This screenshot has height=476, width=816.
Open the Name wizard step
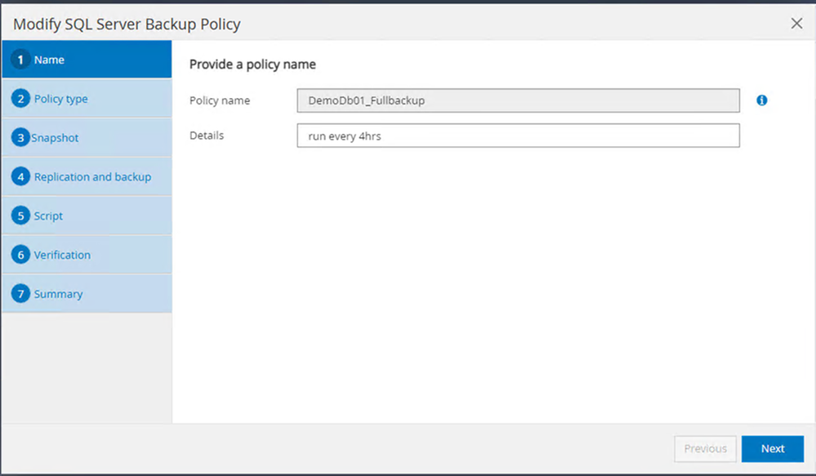click(x=50, y=60)
